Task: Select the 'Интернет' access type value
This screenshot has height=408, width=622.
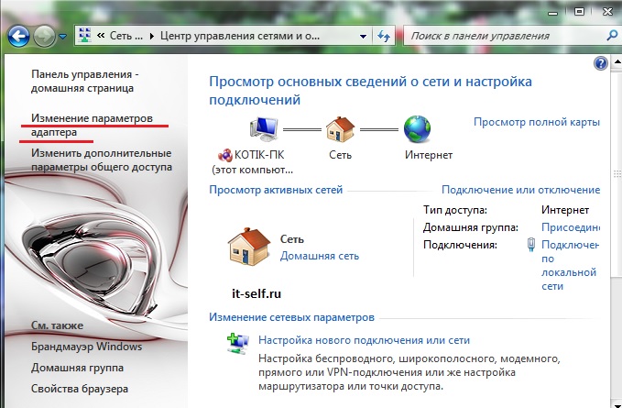Action: coord(565,210)
